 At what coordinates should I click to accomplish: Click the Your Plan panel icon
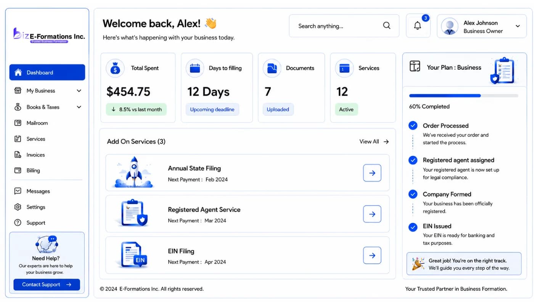tap(415, 66)
